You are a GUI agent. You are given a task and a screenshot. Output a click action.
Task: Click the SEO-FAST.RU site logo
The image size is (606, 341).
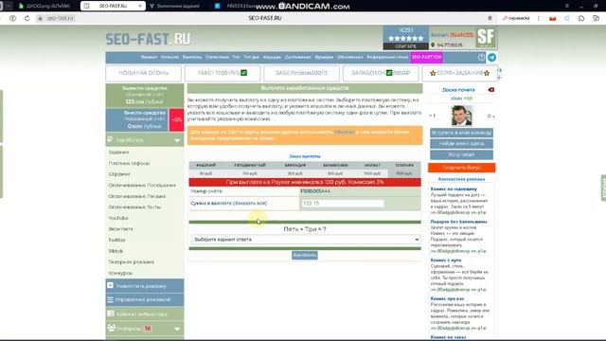(x=148, y=39)
